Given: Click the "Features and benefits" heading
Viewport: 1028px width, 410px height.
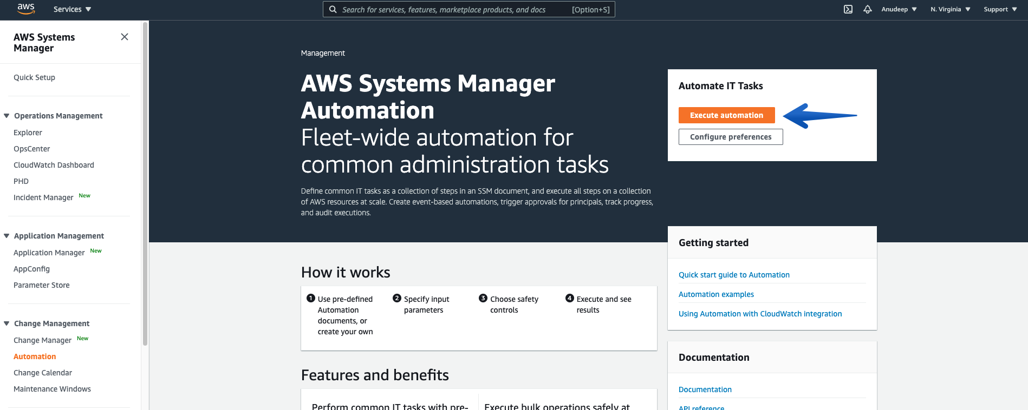Looking at the screenshot, I should (375, 375).
